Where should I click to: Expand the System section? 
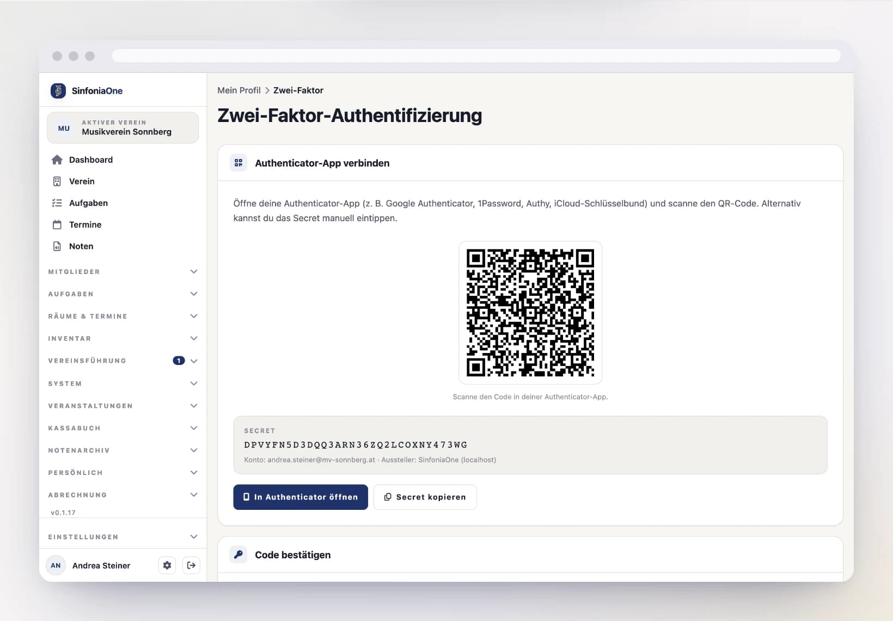pyautogui.click(x=123, y=383)
